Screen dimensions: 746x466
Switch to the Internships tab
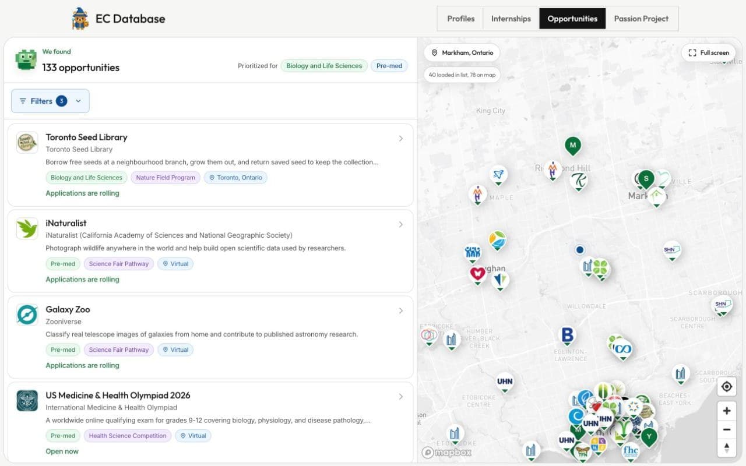[511, 19]
